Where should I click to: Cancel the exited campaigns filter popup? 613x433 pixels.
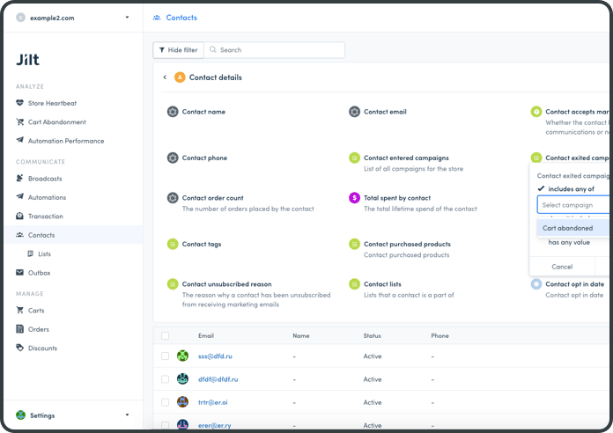[x=562, y=267]
